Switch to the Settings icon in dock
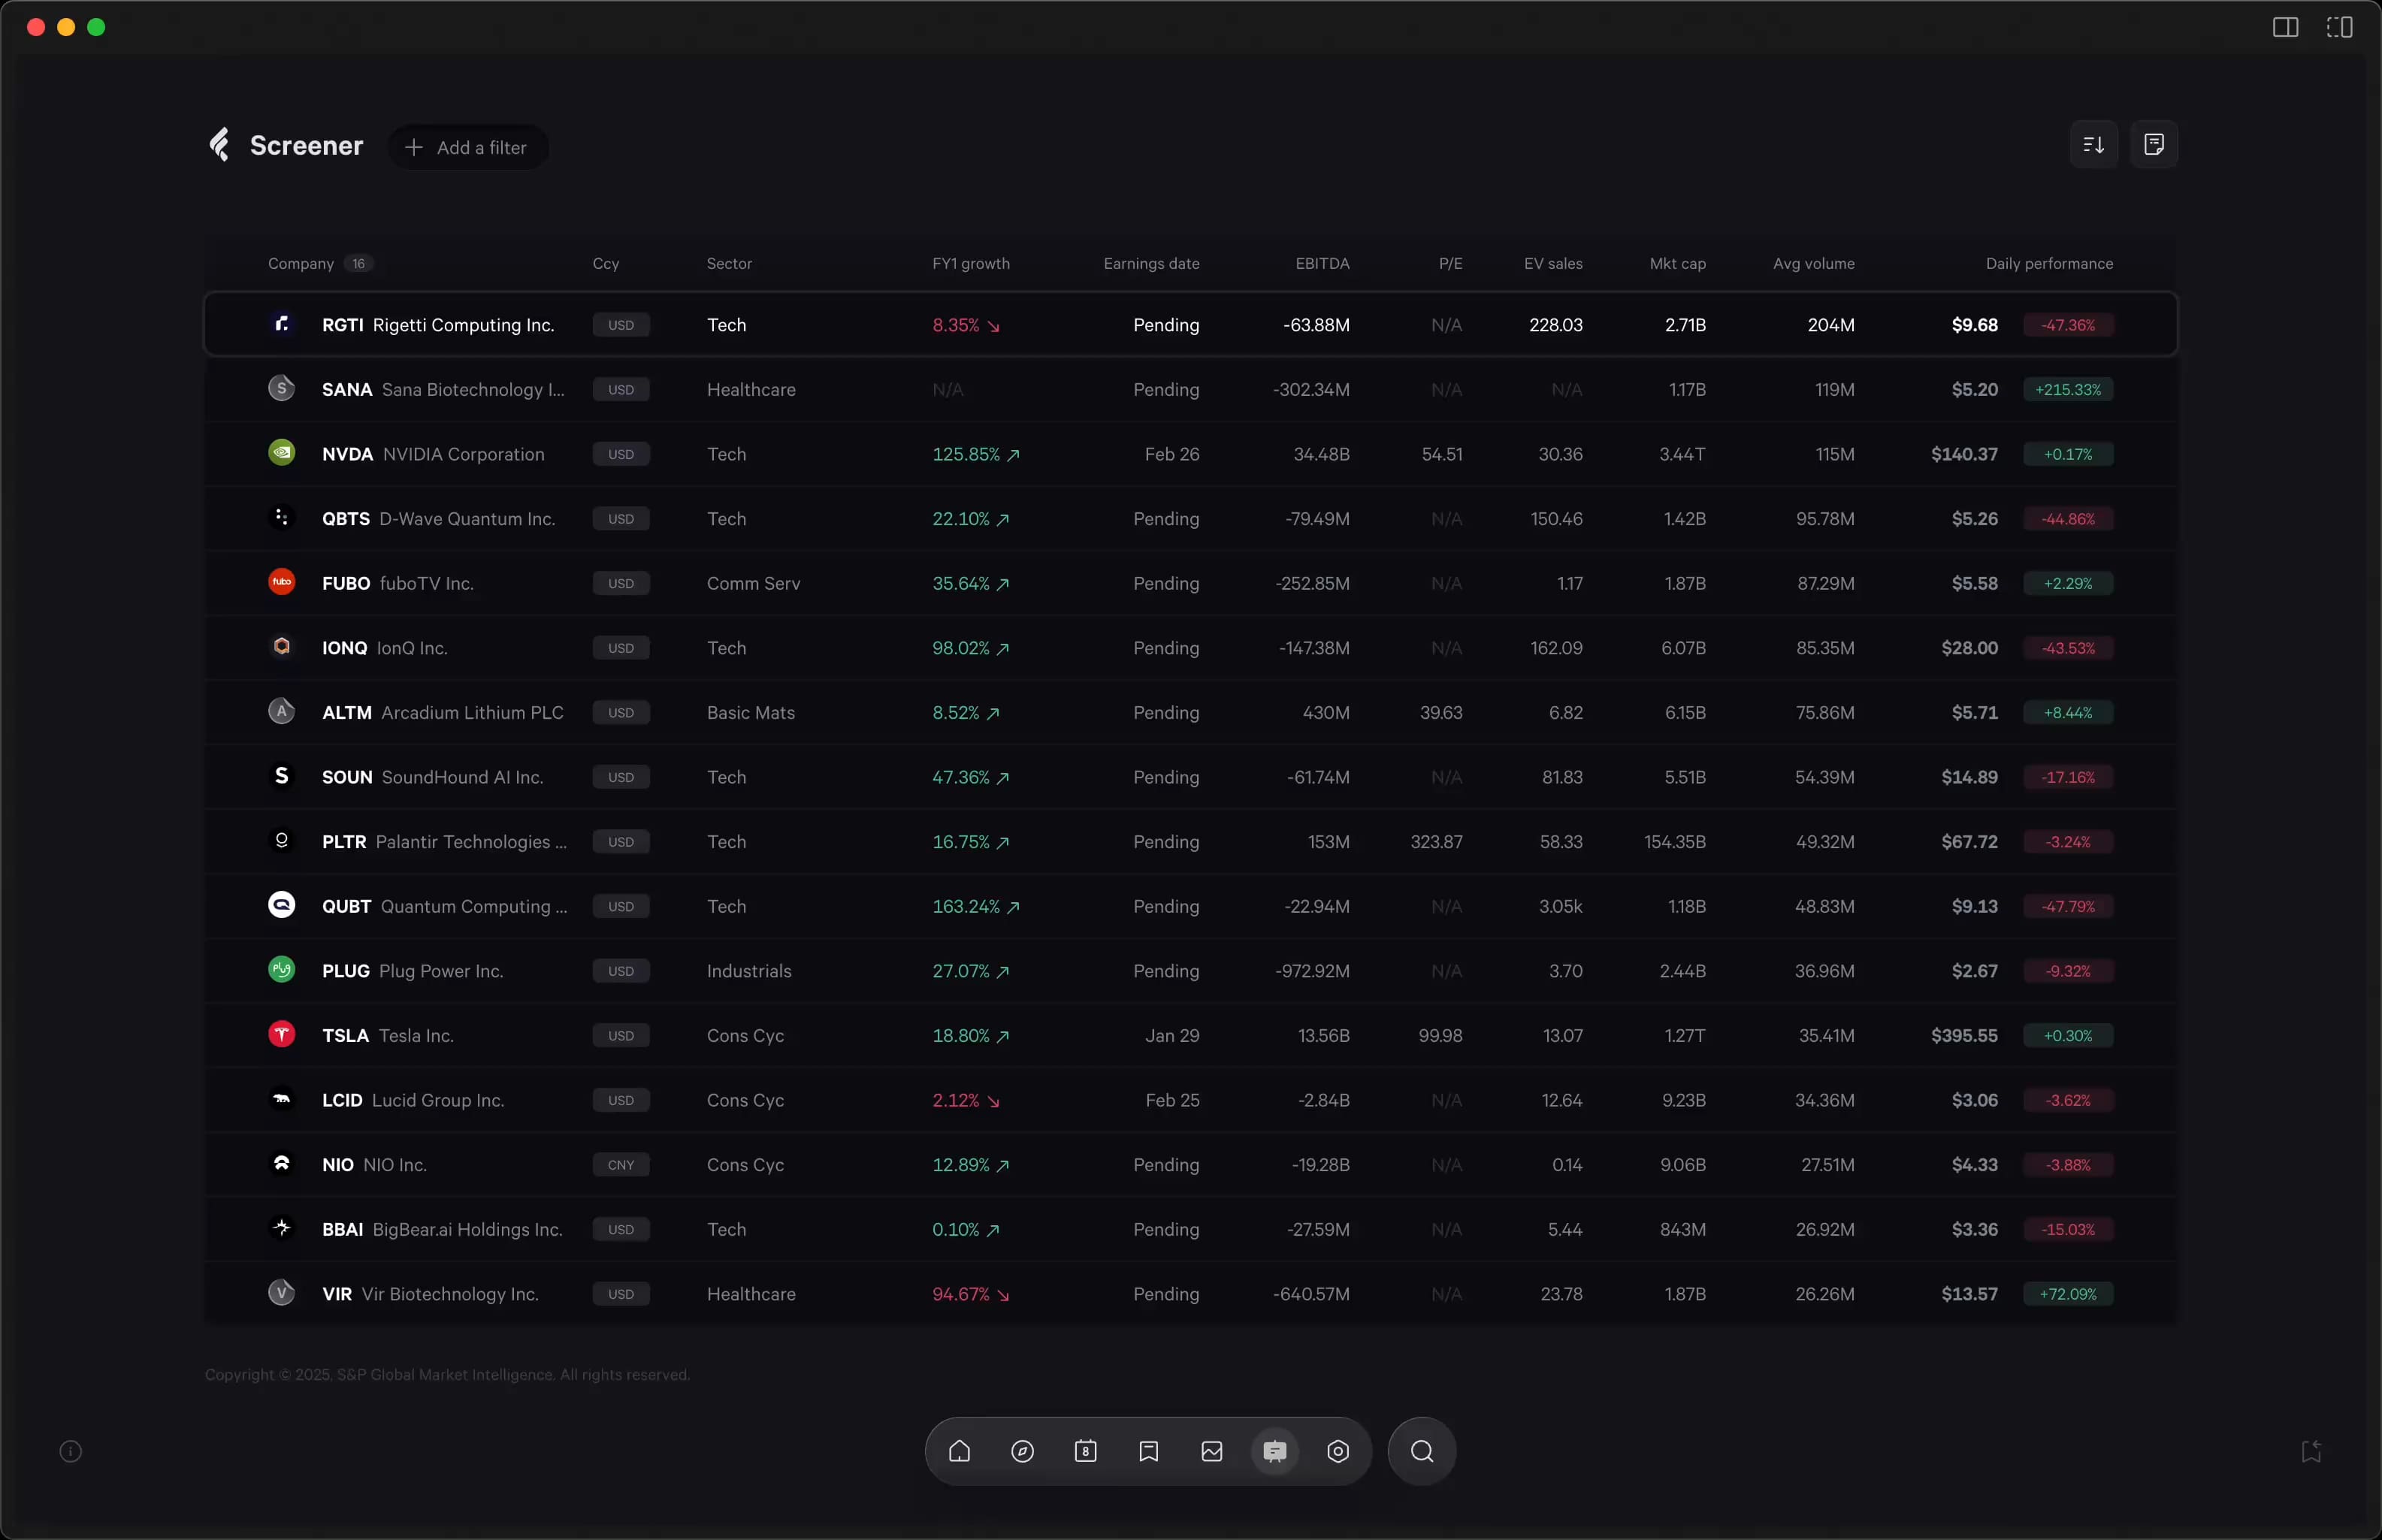This screenshot has height=1540, width=2382. 1338,1451
